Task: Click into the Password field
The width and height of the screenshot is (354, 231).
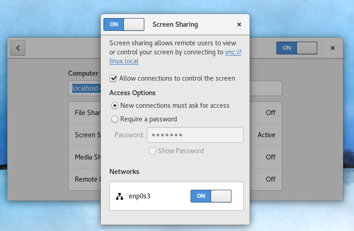Action: point(195,135)
